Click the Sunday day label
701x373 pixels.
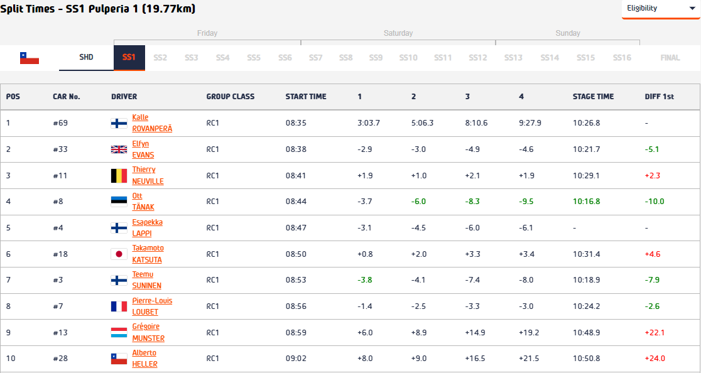[x=568, y=33]
